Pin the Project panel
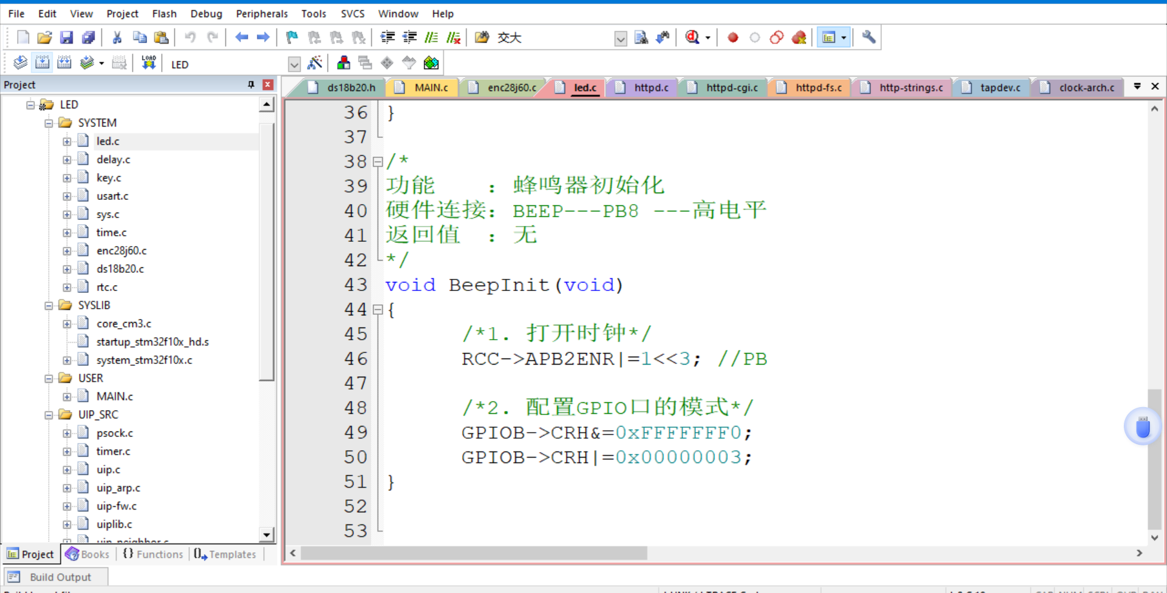The width and height of the screenshot is (1167, 593). [250, 84]
